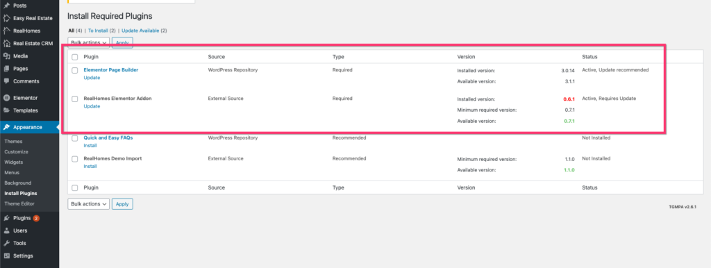
Task: Click the bottom Apply button
Action: pyautogui.click(x=122, y=204)
